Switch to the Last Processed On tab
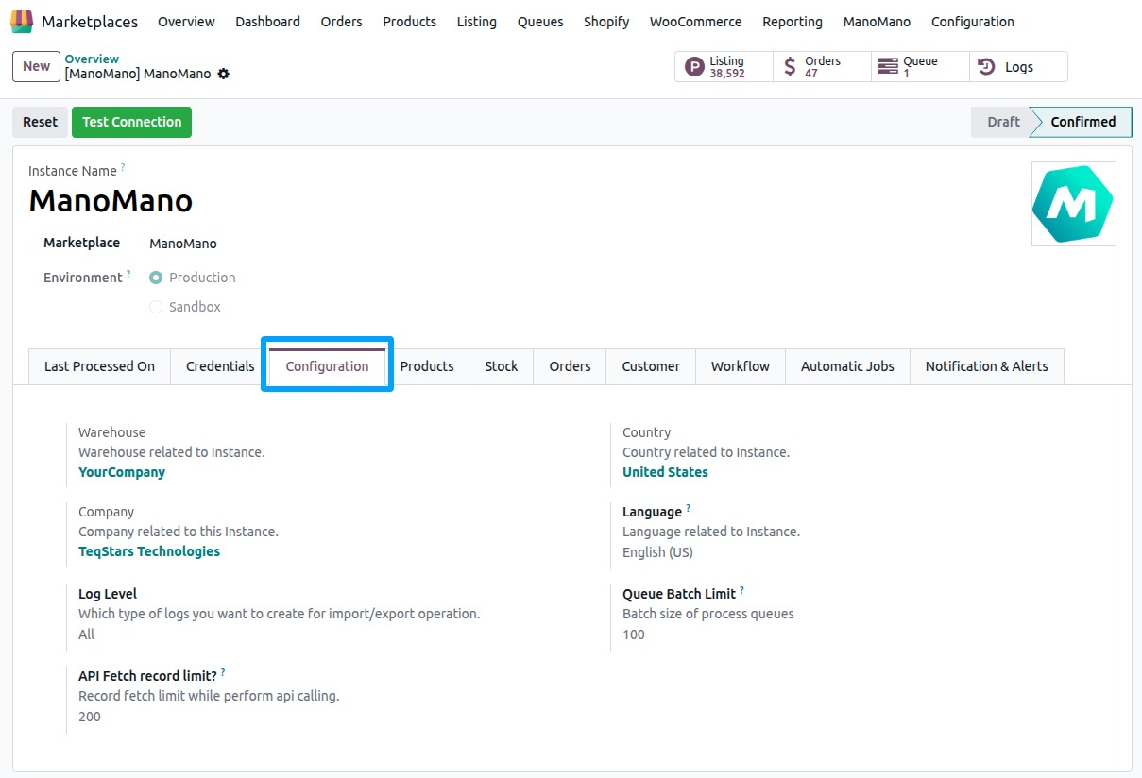 tap(99, 366)
